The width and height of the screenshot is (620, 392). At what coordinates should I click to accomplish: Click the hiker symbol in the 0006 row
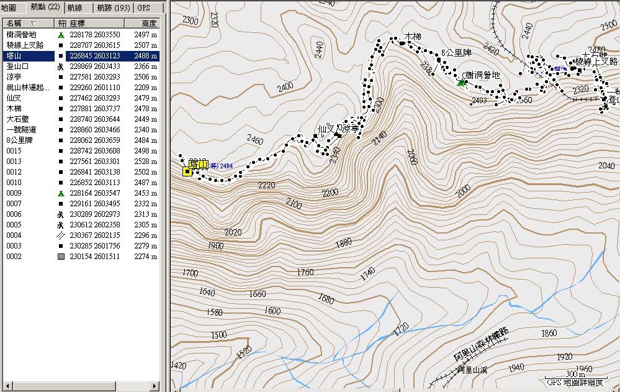(x=61, y=214)
